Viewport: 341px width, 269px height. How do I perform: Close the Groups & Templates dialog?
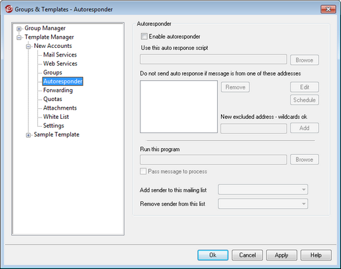point(328,9)
